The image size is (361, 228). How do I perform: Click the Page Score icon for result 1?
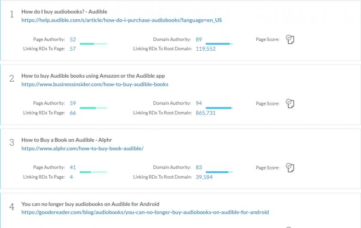pyautogui.click(x=290, y=40)
